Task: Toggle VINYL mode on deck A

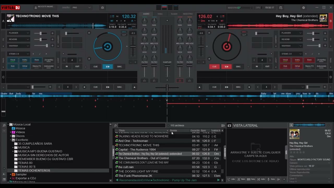Action: tap(124, 32)
